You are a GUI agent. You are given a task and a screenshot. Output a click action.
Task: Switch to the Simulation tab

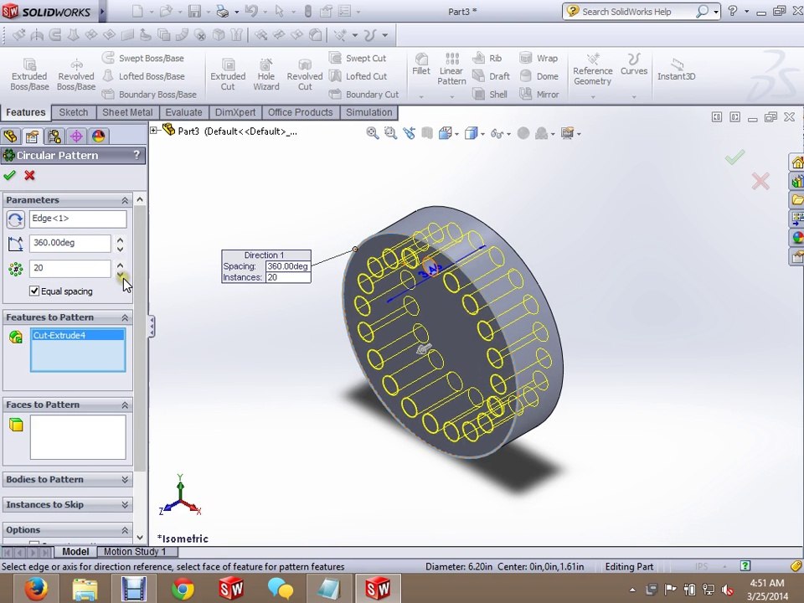[368, 112]
